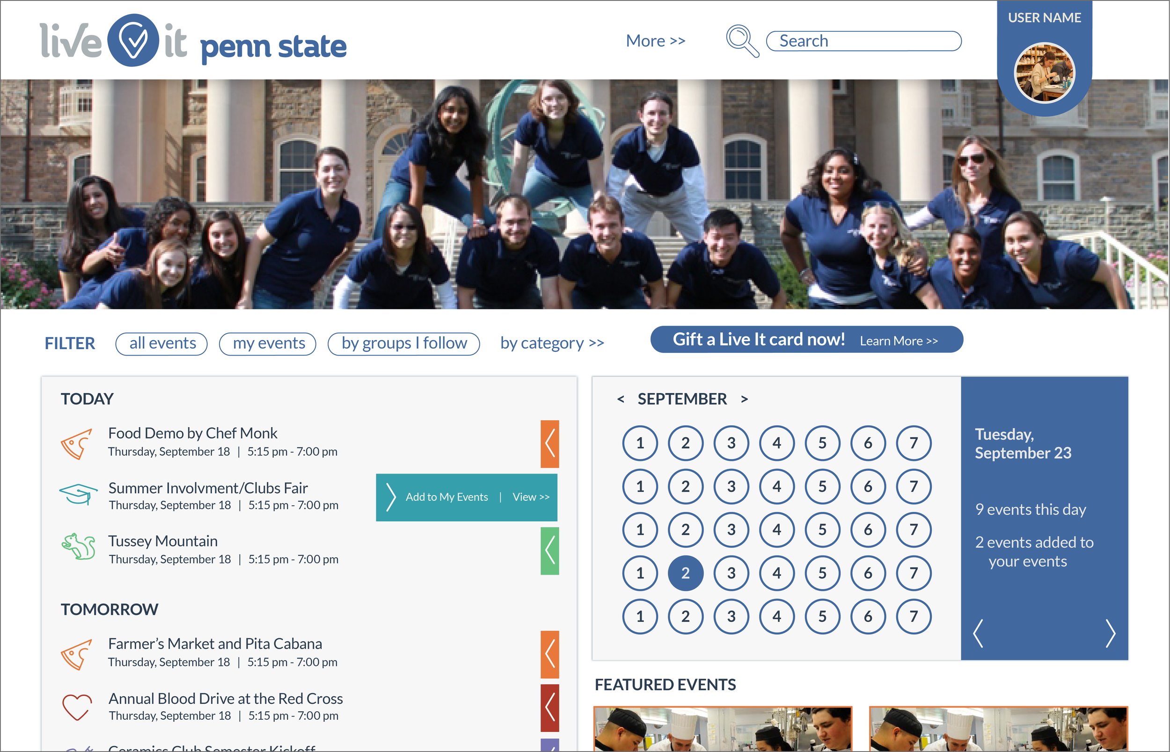The width and height of the screenshot is (1170, 752).
Task: Open Food Demo by Chef Monk event title
Action: click(x=192, y=433)
